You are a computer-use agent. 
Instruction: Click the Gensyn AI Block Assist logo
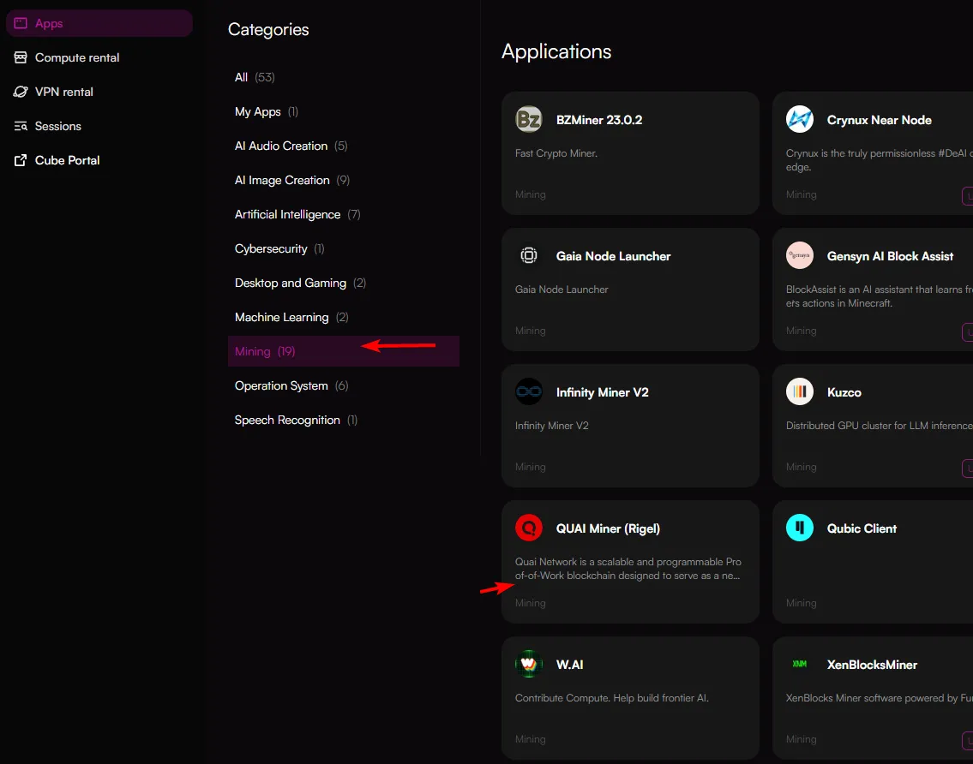click(x=799, y=255)
